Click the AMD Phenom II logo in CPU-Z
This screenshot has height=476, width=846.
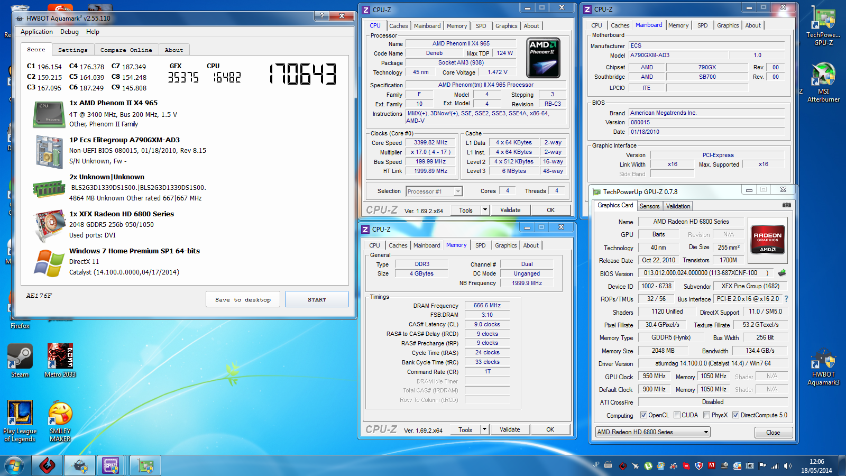tap(544, 58)
